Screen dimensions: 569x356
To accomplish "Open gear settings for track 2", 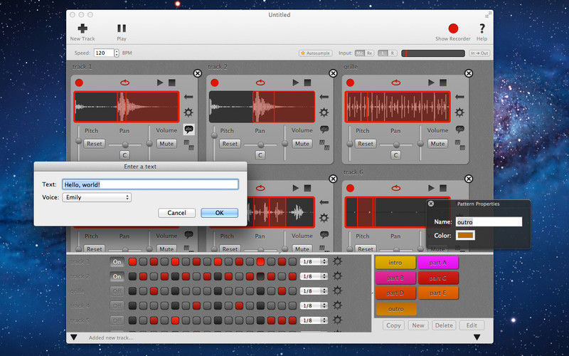I will (x=324, y=112).
